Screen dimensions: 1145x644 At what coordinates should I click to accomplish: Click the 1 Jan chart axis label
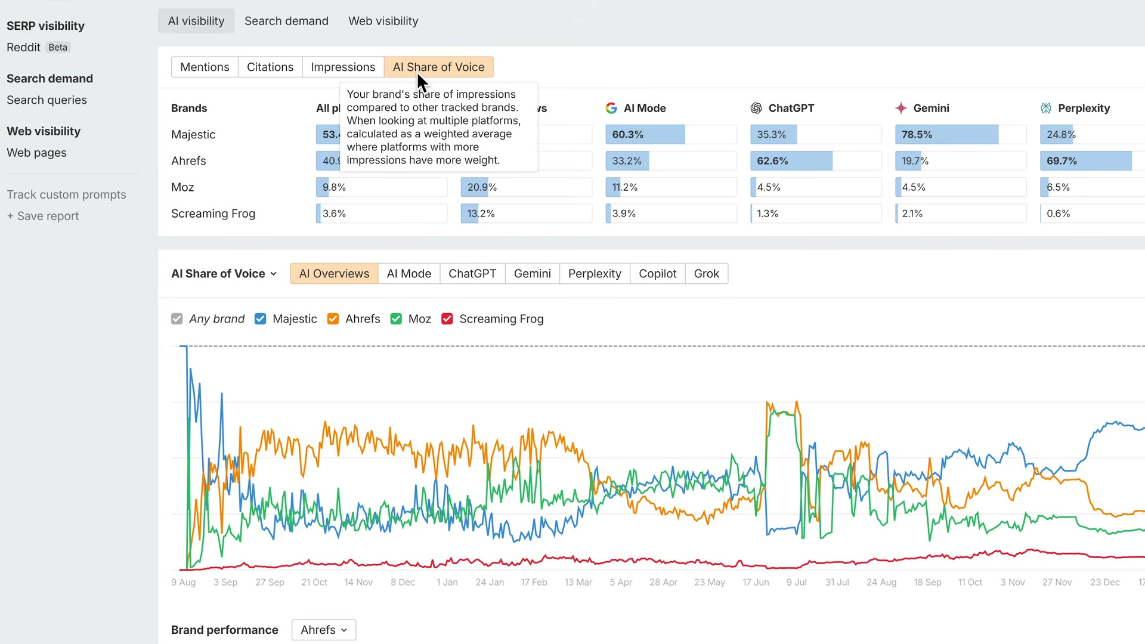(447, 582)
